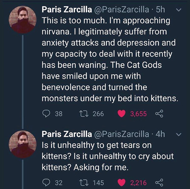The height and width of the screenshot is (189, 190).
Task: Open Paris Zarcilla profile from first tweet
Action: pyautogui.click(x=67, y=10)
